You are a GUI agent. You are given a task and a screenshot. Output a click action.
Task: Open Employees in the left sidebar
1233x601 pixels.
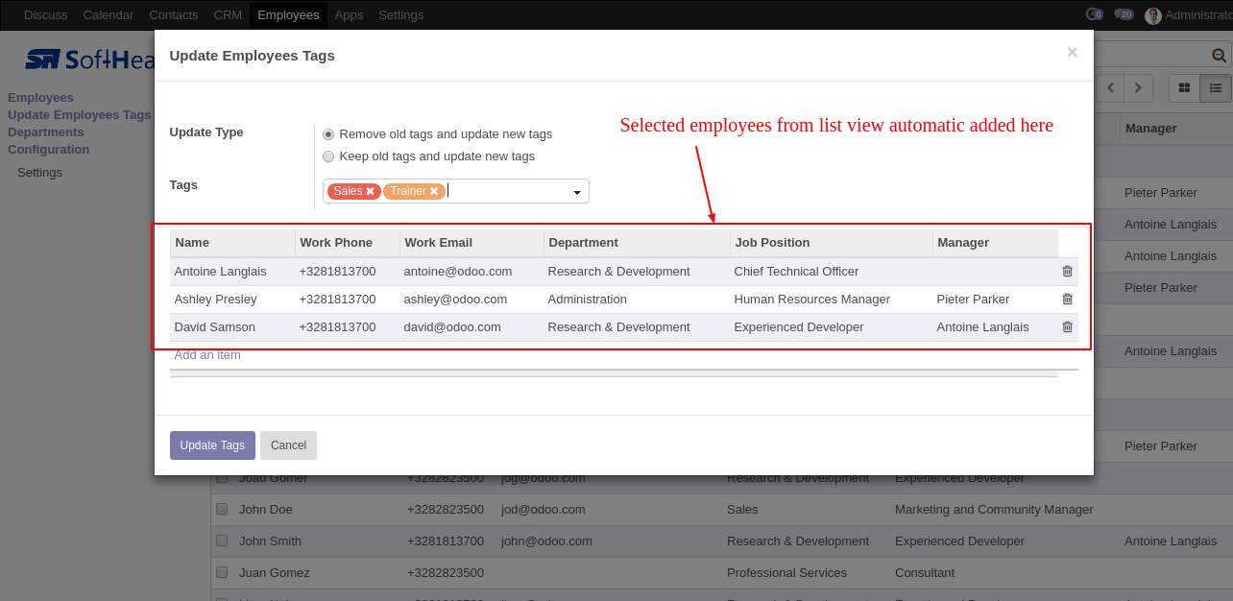(40, 98)
